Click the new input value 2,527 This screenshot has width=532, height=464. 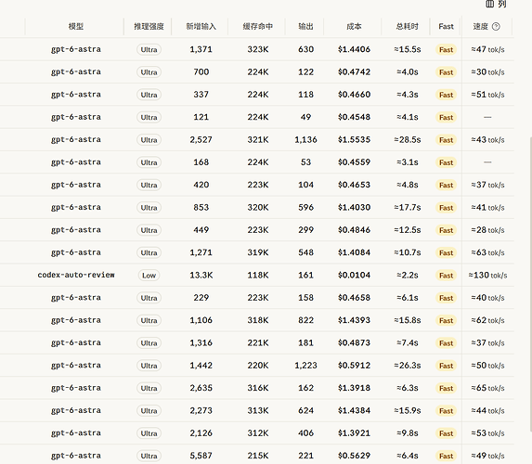pyautogui.click(x=201, y=140)
